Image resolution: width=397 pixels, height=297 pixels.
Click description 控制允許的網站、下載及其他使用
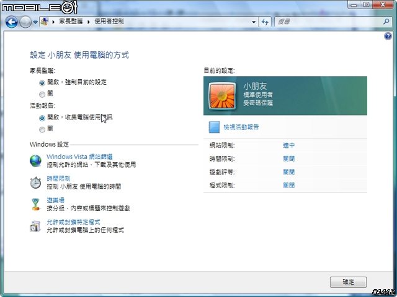coord(91,165)
